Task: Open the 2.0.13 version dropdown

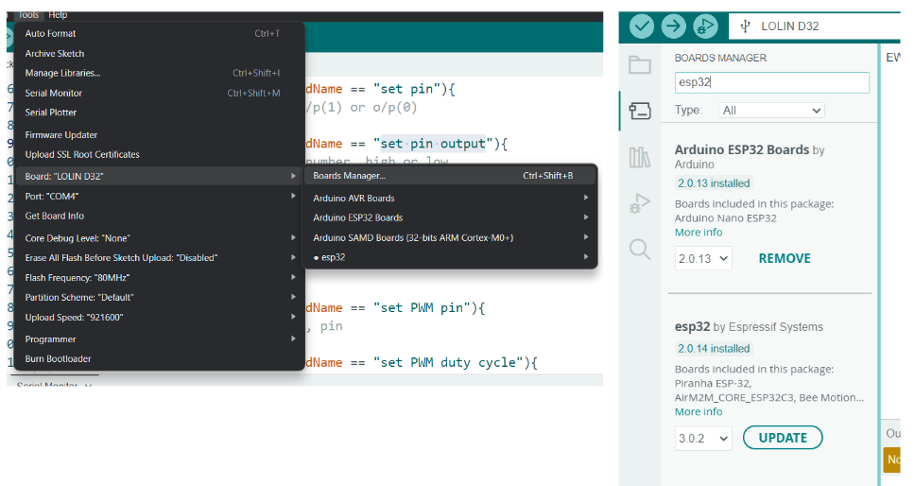Action: click(703, 258)
